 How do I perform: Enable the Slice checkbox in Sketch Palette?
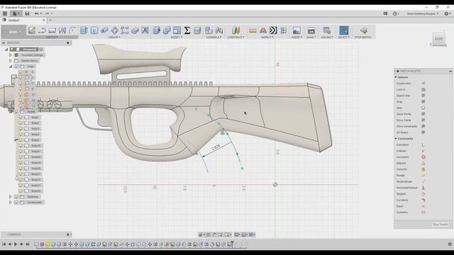coord(423,108)
